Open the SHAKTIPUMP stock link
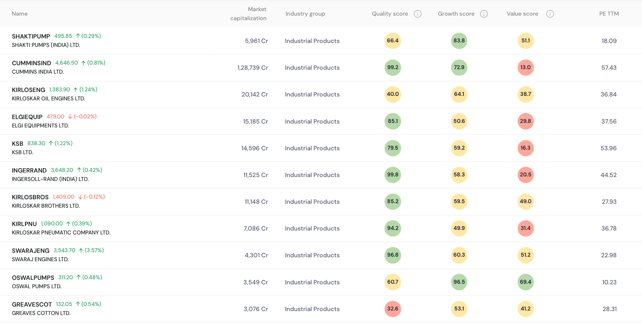 coord(31,36)
